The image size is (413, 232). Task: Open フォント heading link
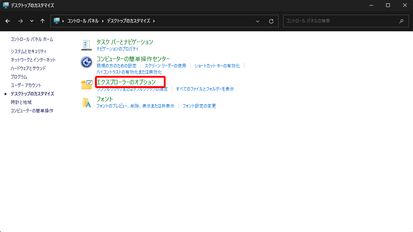(x=105, y=99)
